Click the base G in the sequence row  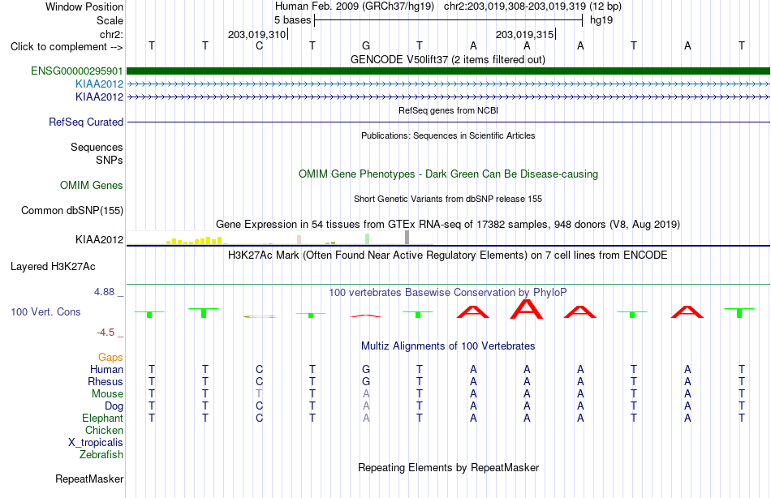click(x=366, y=46)
